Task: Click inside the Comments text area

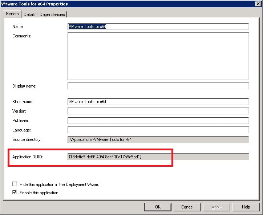Action: (158, 56)
